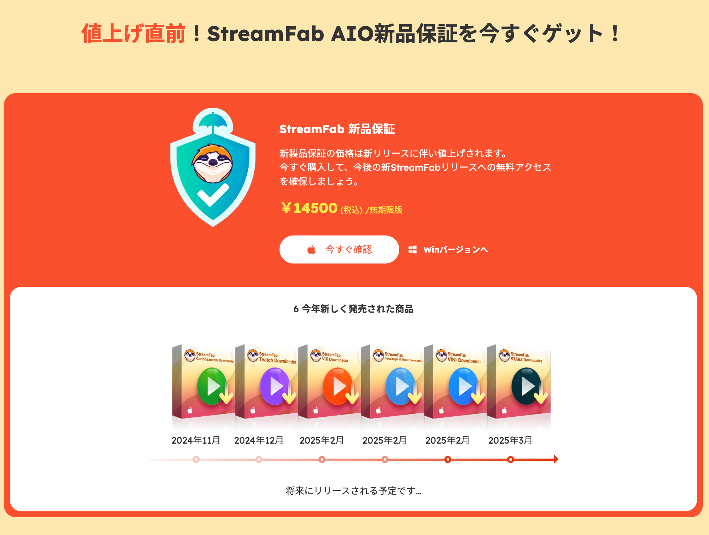
Task: Click the 今すぐ確認 button
Action: click(339, 250)
